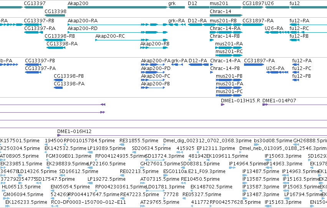Select transcript CG13398-RB
The height and width of the screenshot is (208, 327).
coord(55,40)
